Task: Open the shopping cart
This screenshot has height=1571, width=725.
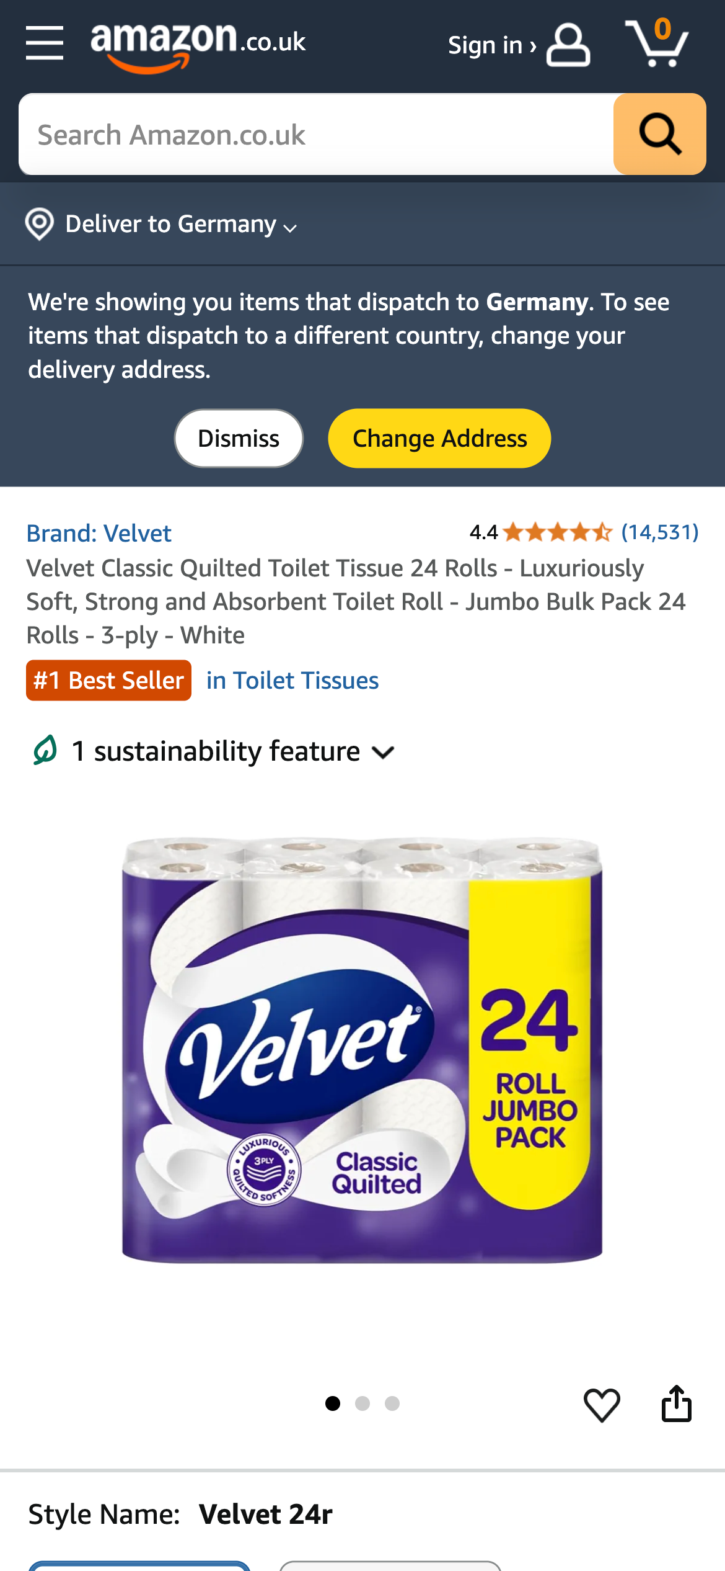Action: [x=657, y=42]
